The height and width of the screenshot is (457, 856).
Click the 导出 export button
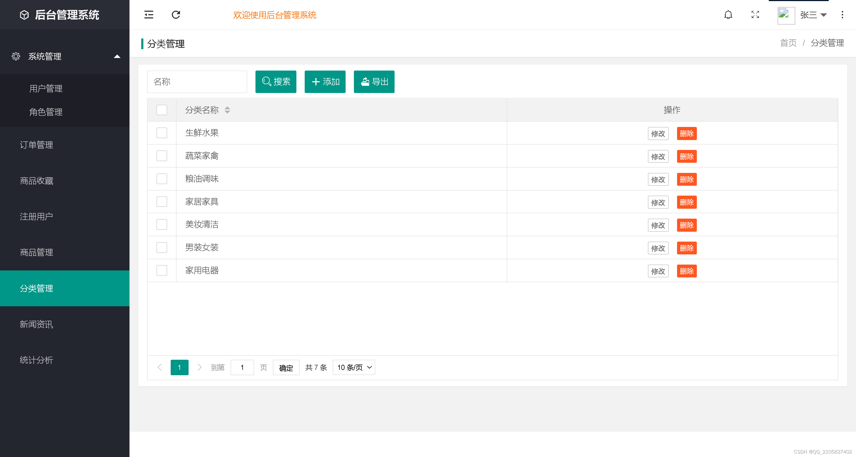tap(374, 82)
